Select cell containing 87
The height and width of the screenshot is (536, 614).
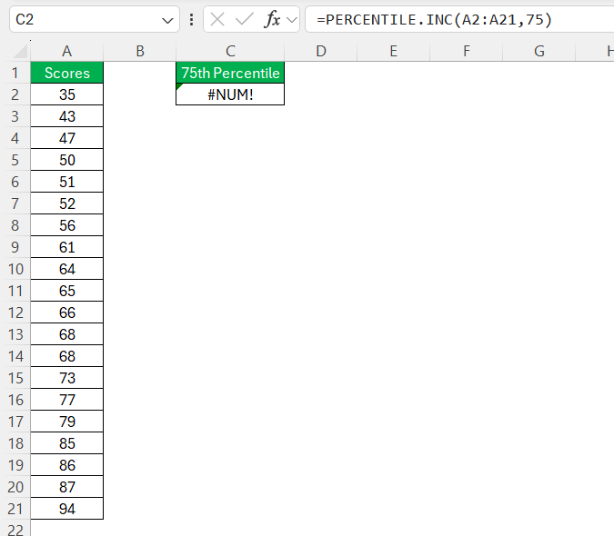point(67,487)
